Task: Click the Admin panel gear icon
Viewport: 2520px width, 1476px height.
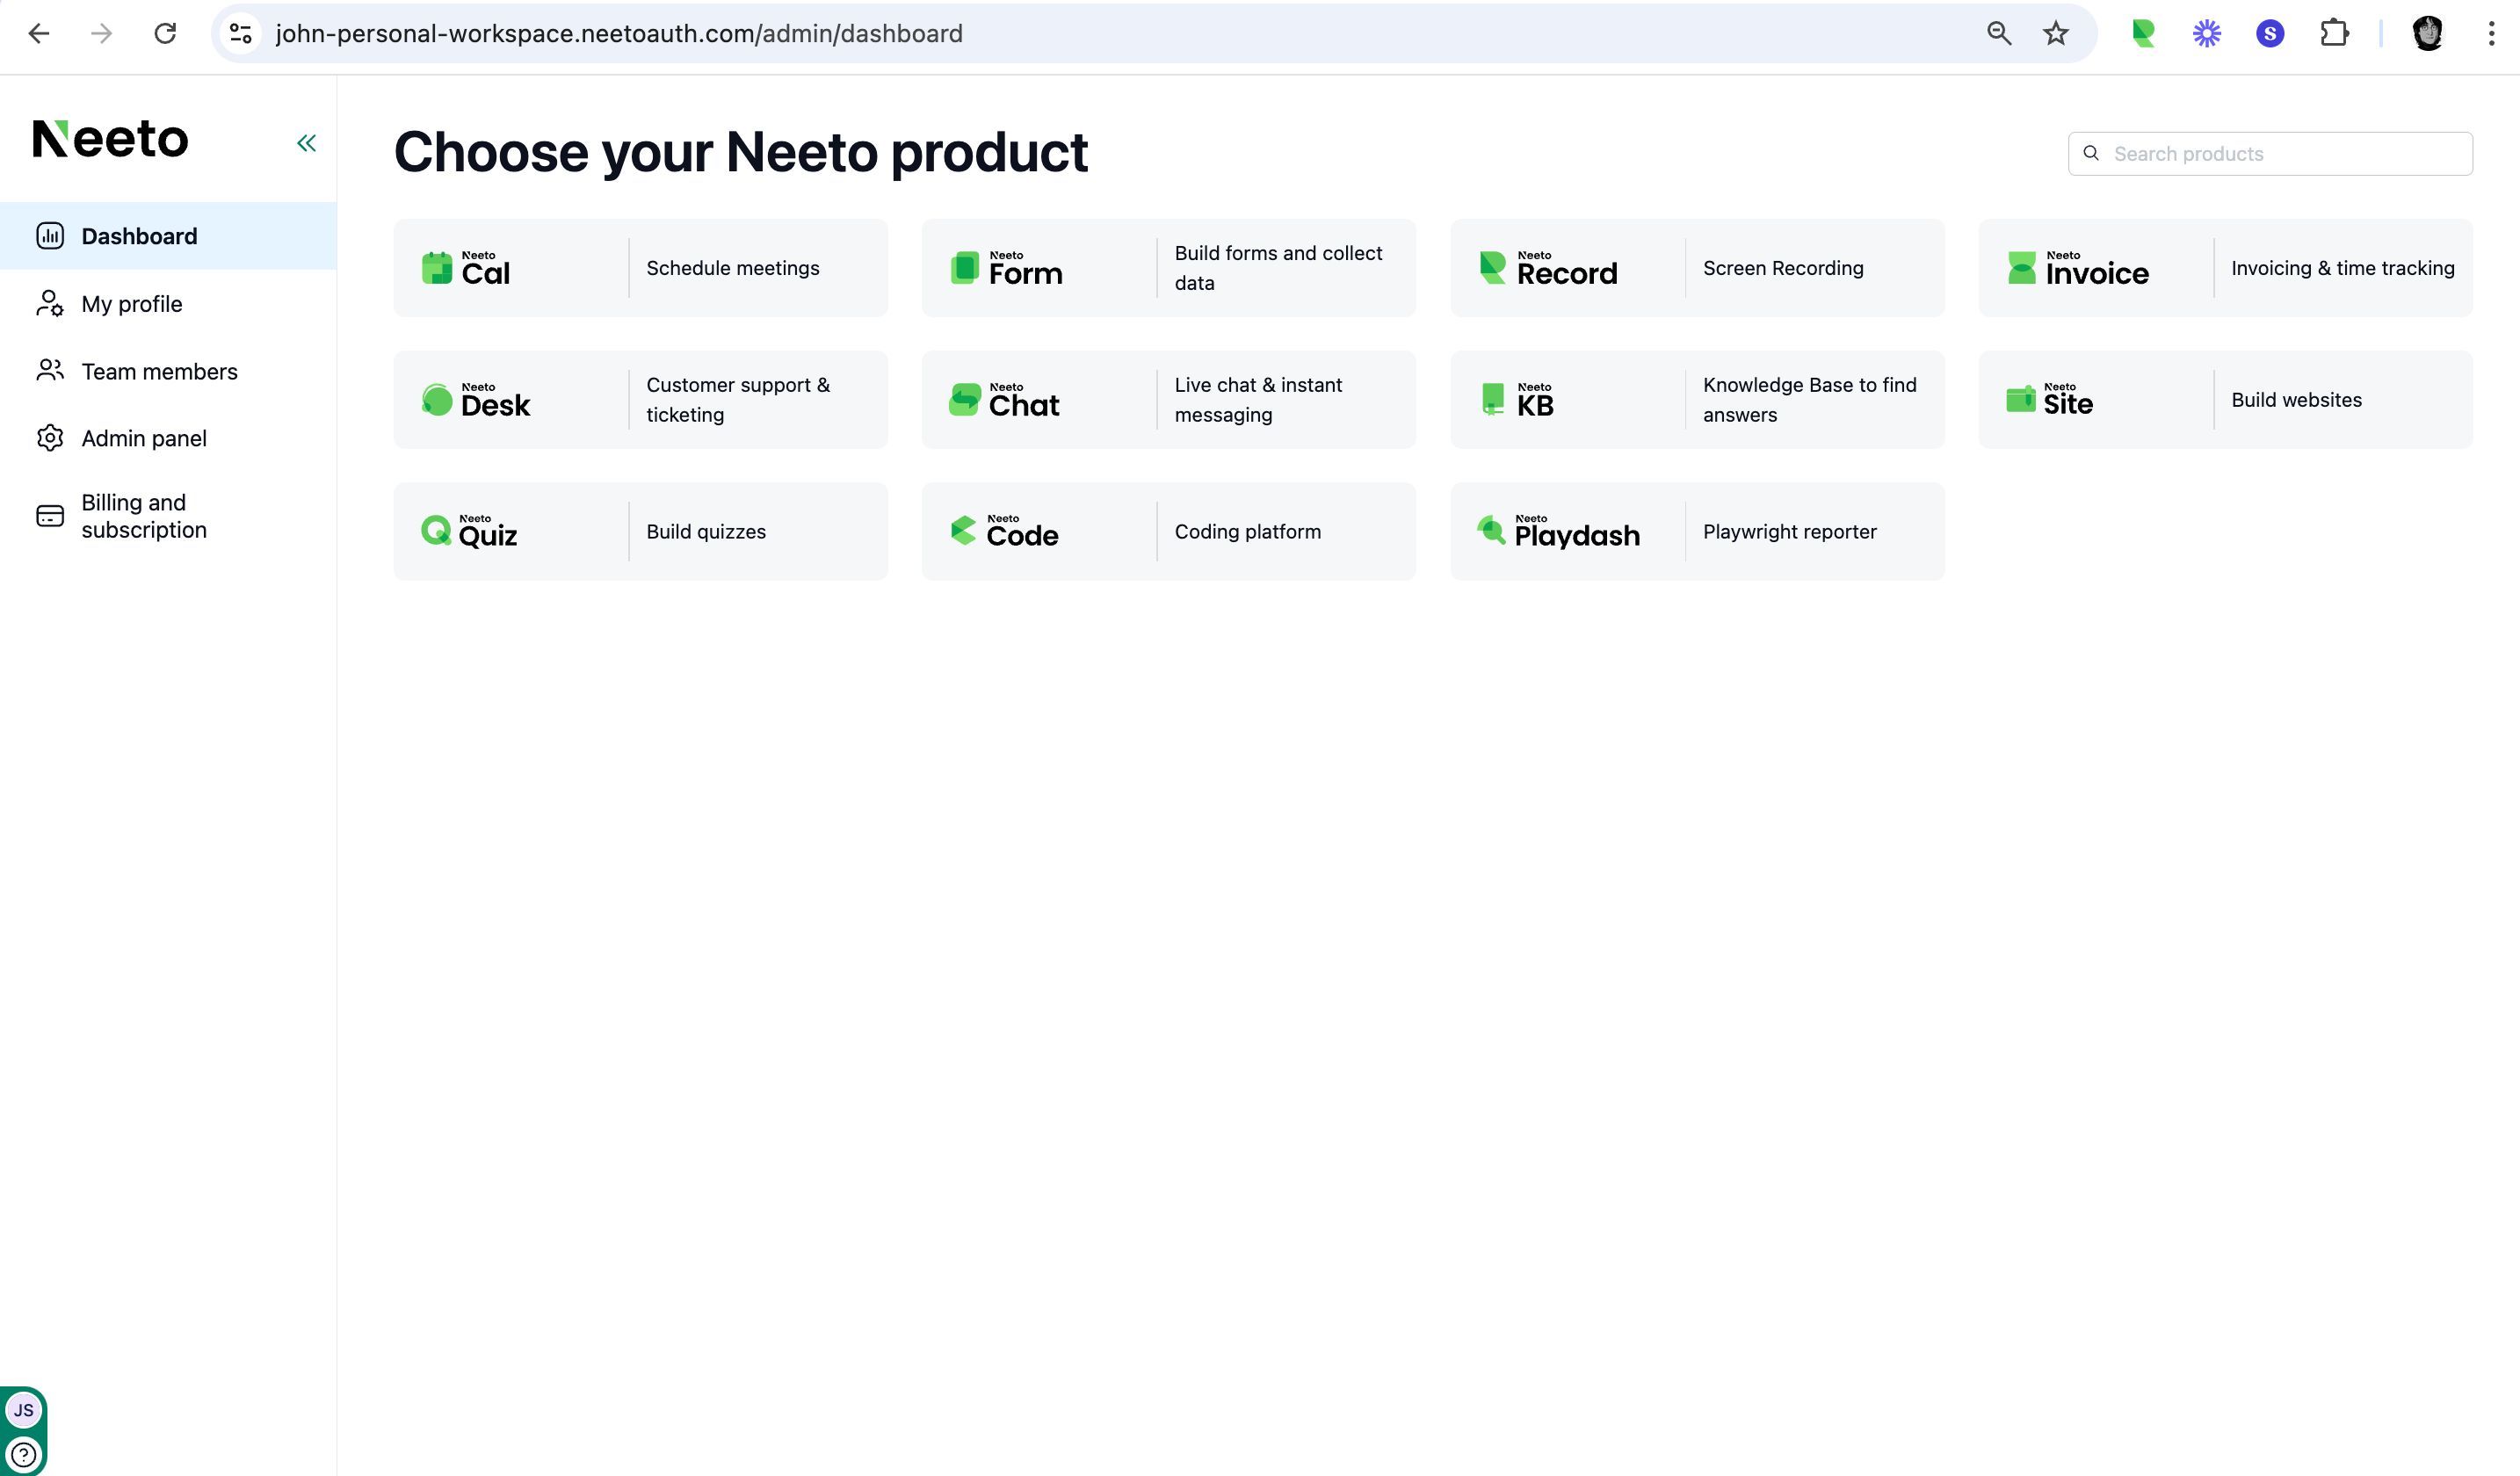Action: click(50, 438)
